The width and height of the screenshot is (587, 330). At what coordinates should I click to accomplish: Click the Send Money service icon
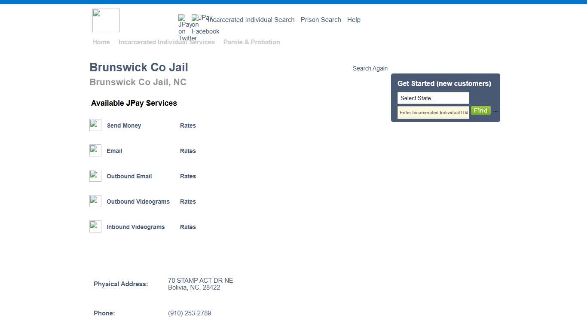coord(95,125)
